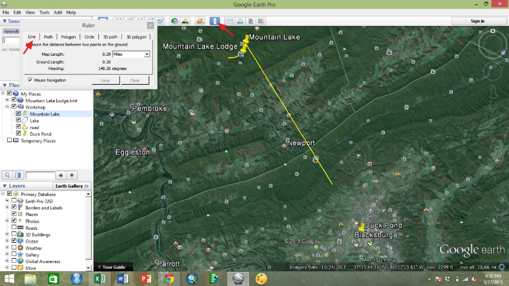Screen dimensions: 509x286
Task: Collapse the Places panel triangle
Action: (x=5, y=85)
